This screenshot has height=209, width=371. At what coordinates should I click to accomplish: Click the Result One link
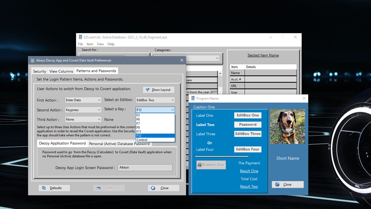(x=249, y=171)
